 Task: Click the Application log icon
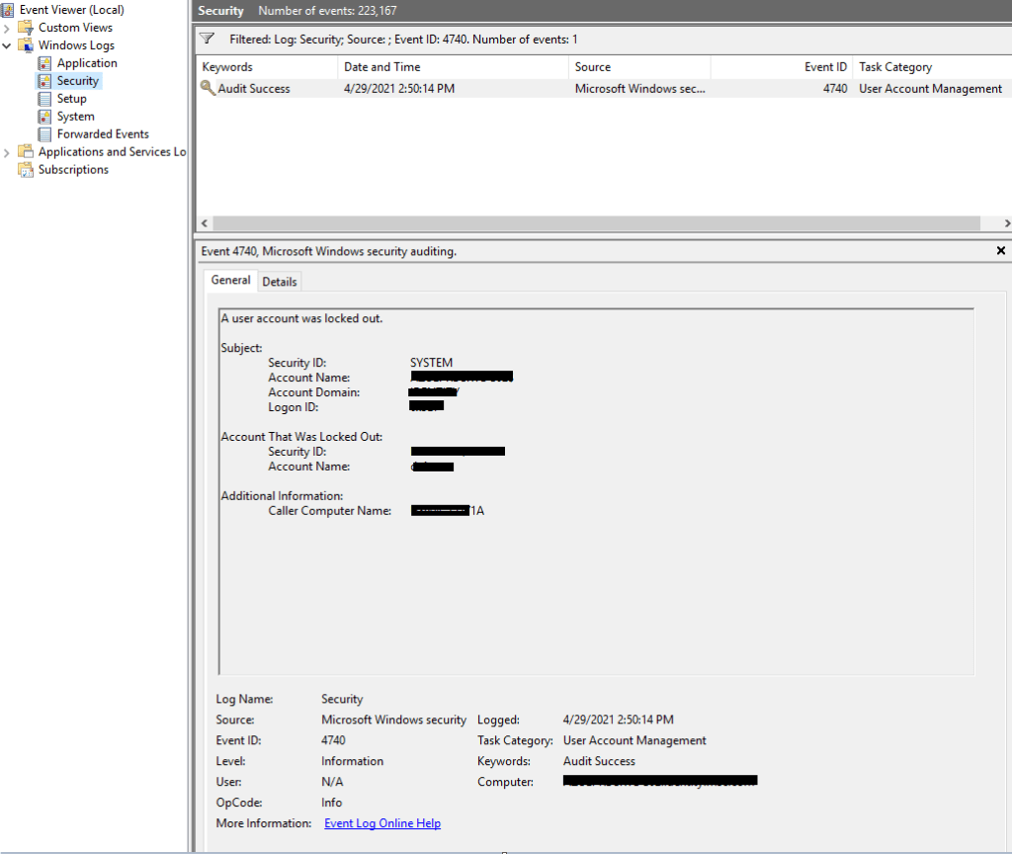(44, 63)
